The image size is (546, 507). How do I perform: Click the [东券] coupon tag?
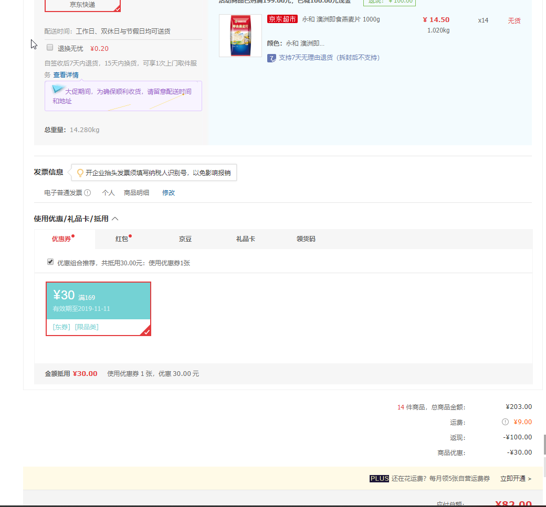click(61, 327)
